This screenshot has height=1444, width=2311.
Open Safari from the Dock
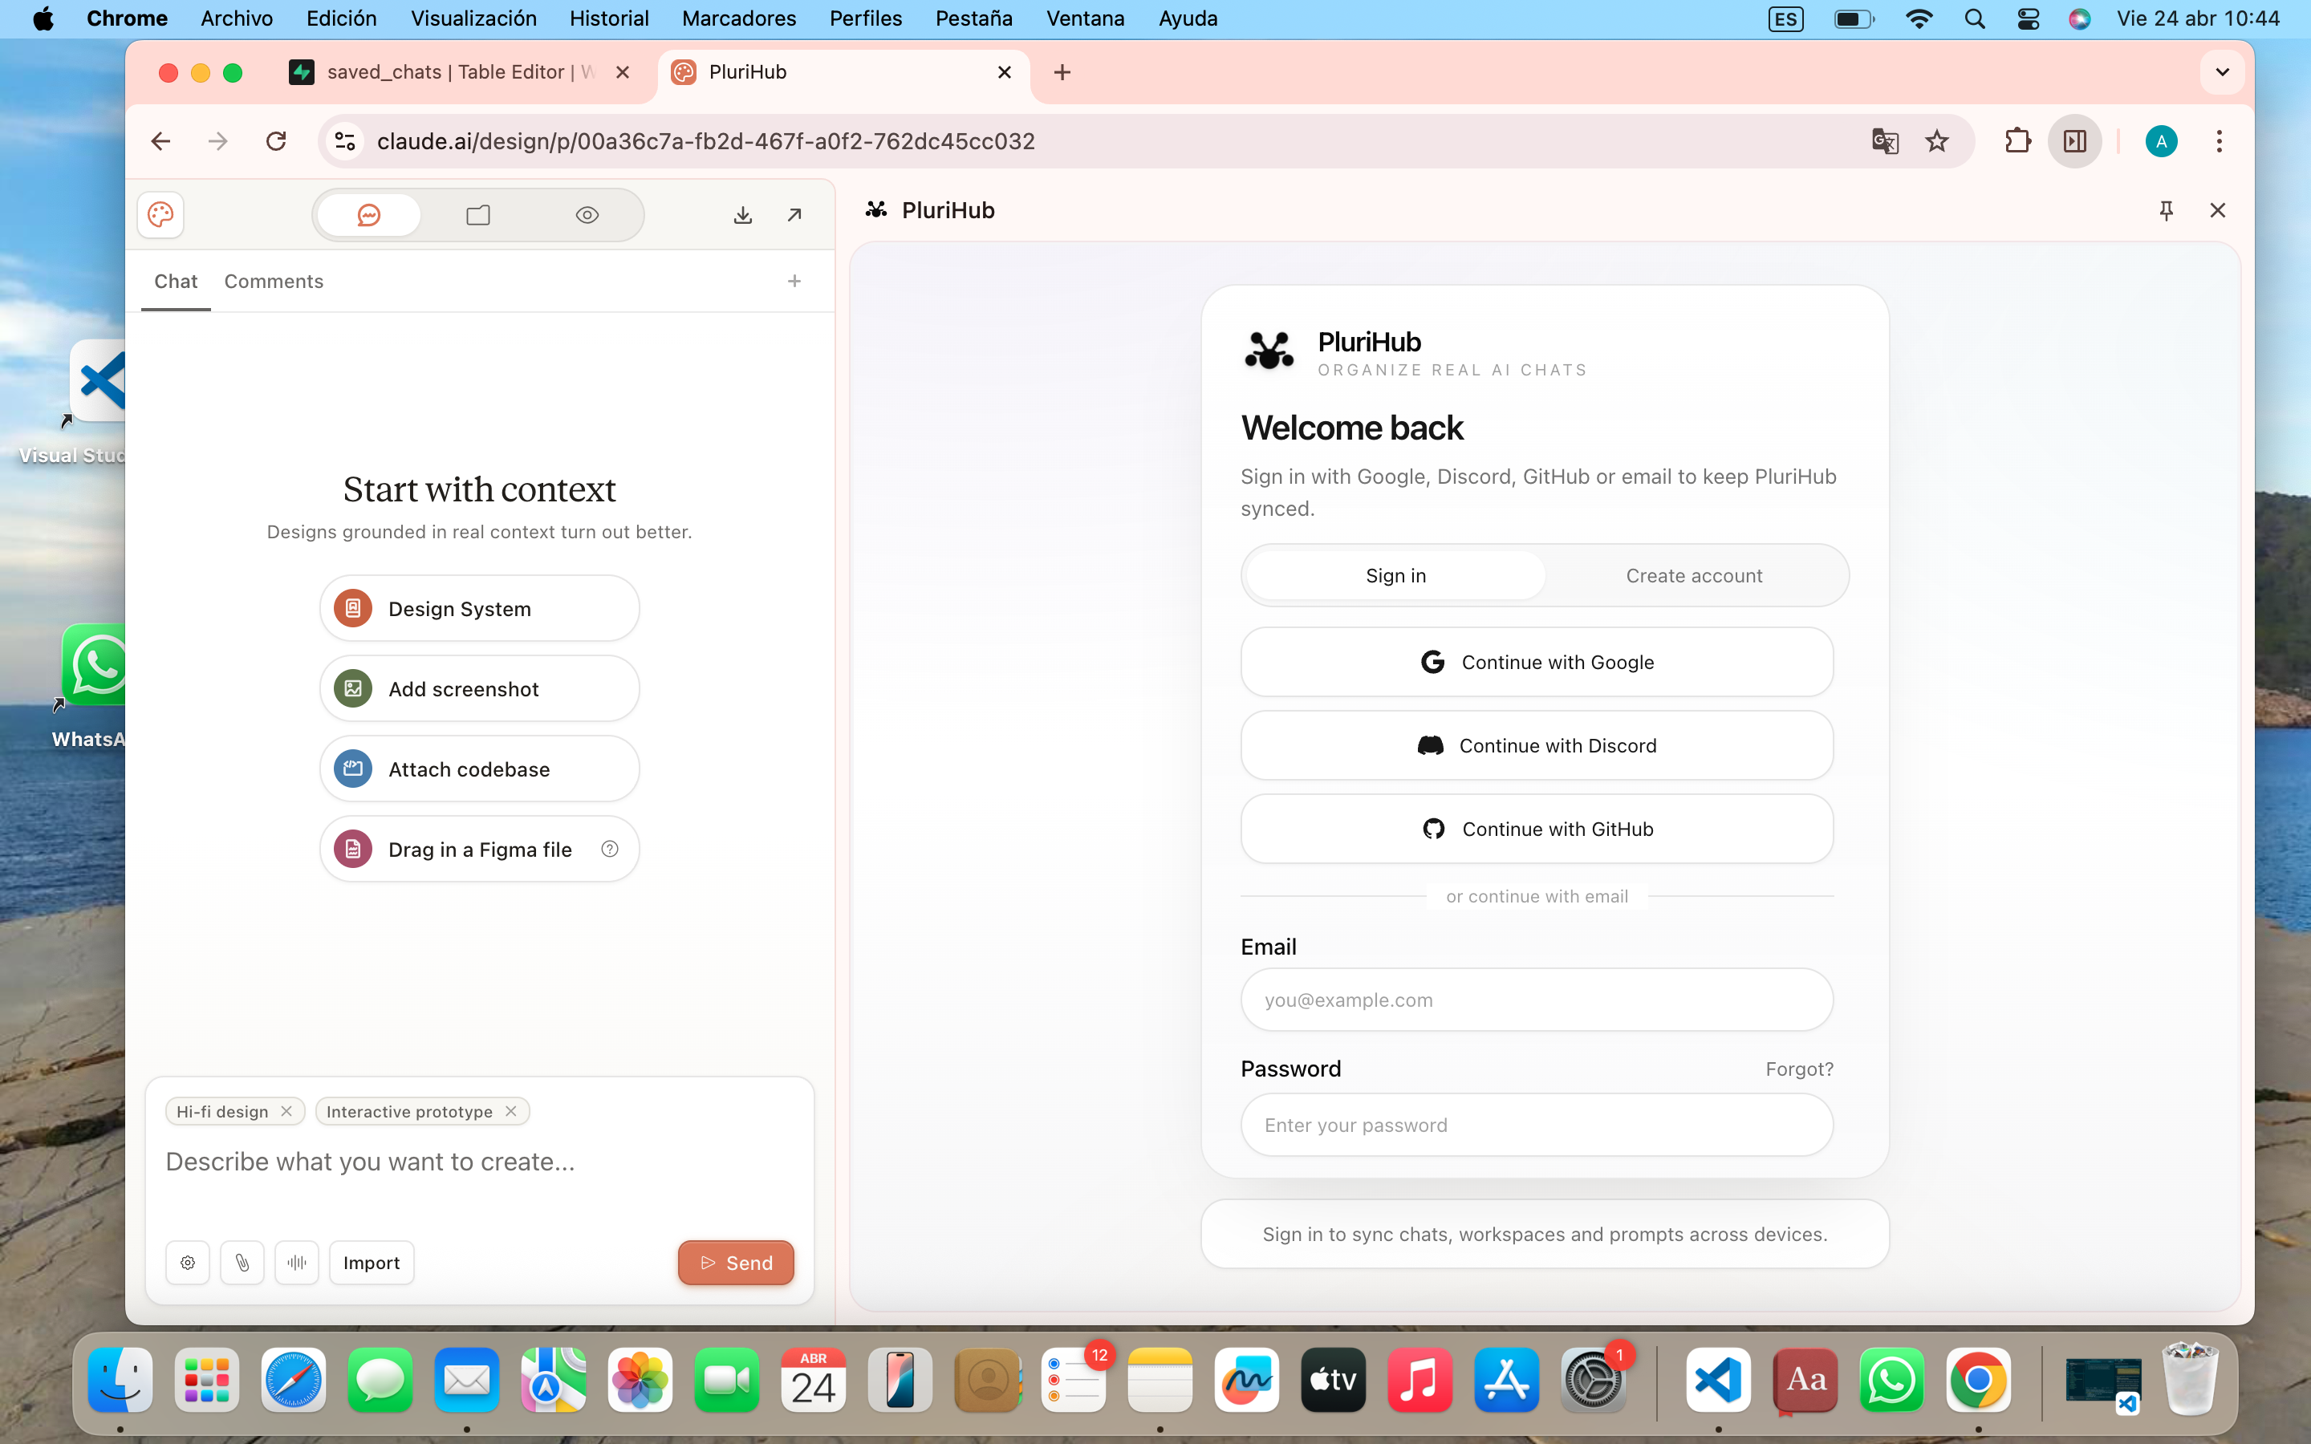(x=293, y=1379)
